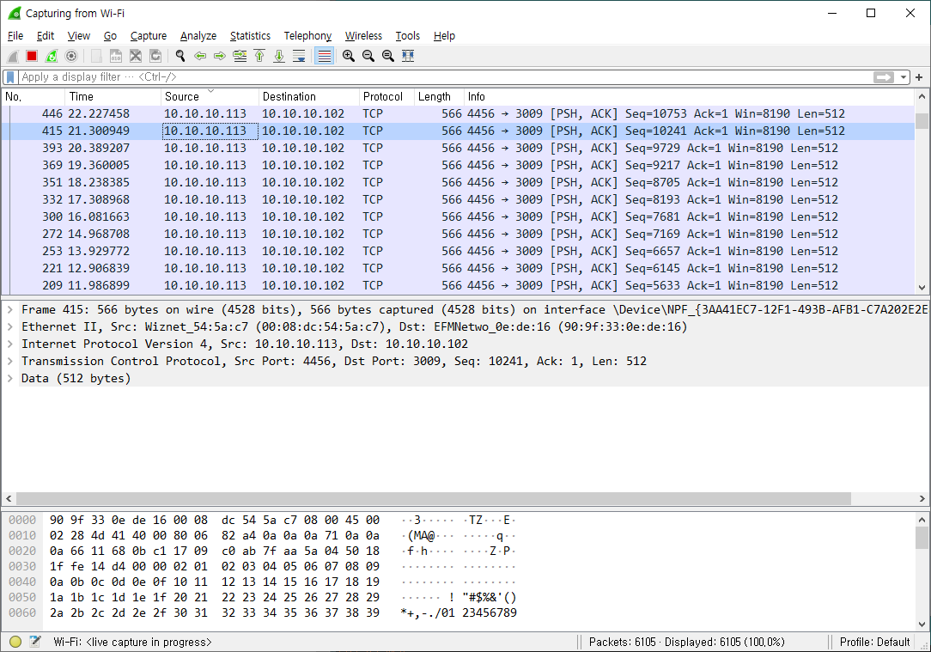Open the Analyze menu
Screen dimensions: 931x652
click(198, 35)
